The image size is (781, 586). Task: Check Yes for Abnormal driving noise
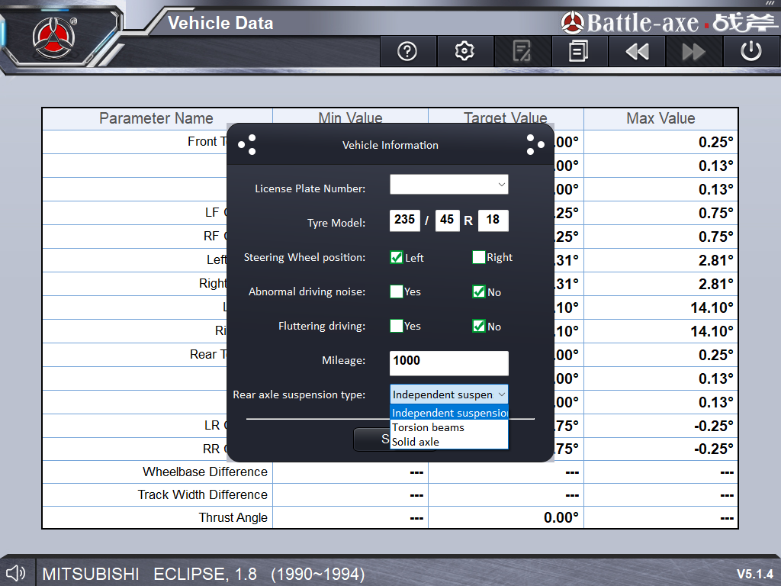(397, 291)
